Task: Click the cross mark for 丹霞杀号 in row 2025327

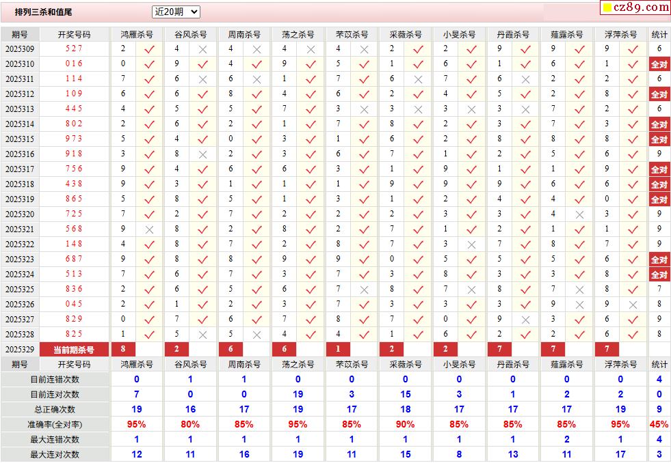Action: tap(525, 320)
